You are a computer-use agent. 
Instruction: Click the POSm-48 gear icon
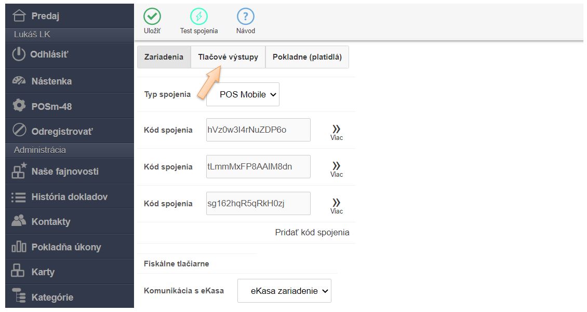19,106
